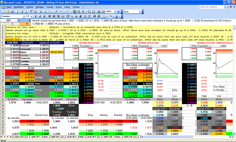Open the Daten menu
This screenshot has width=236, height=142.
pos(67,7)
